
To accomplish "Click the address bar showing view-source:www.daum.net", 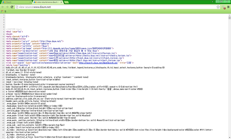I will coord(117,7).
